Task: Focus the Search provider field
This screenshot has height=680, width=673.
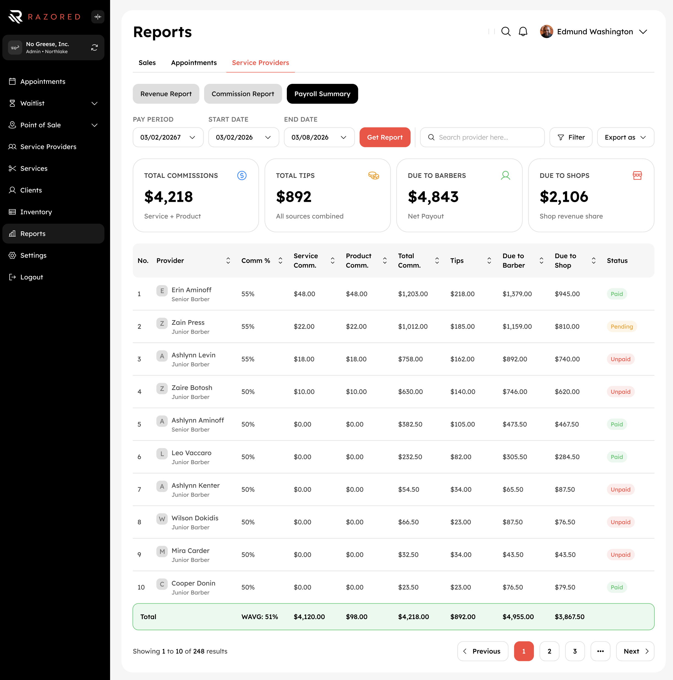Action: [482, 137]
